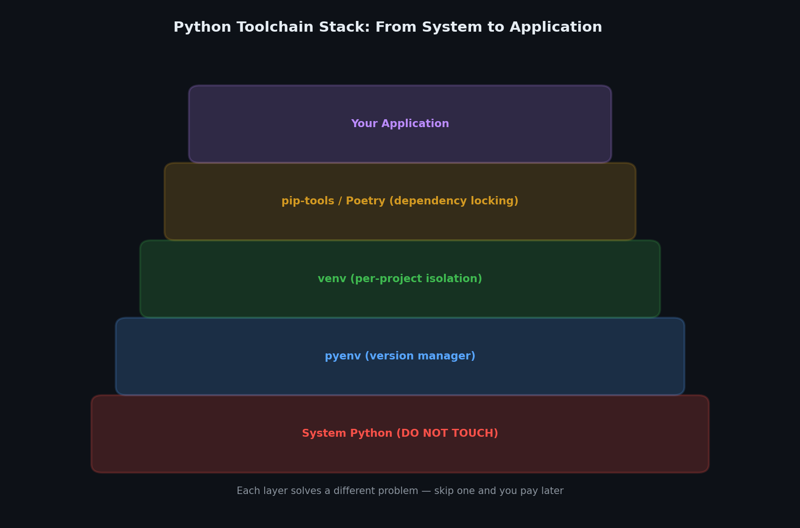Viewport: 800px width, 528px height.
Task: Click the 'Your Application' layer box
Action: tap(400, 124)
